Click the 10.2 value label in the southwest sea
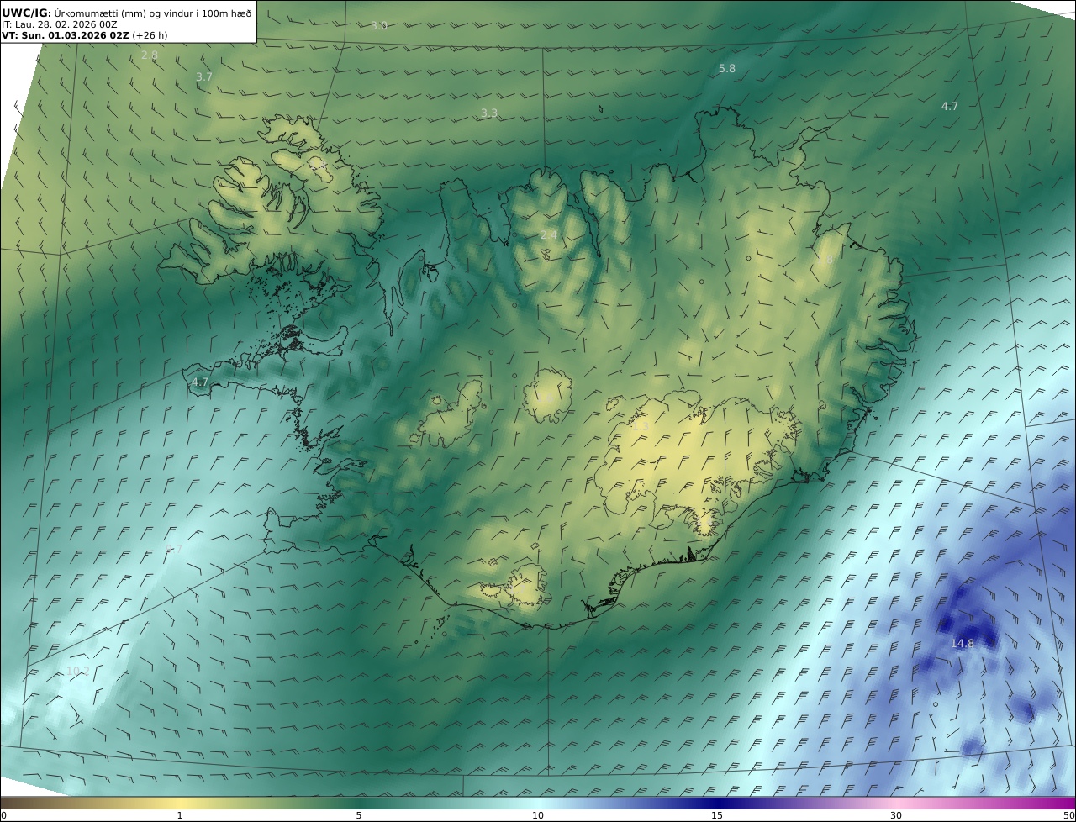The width and height of the screenshot is (1076, 822). point(77,672)
